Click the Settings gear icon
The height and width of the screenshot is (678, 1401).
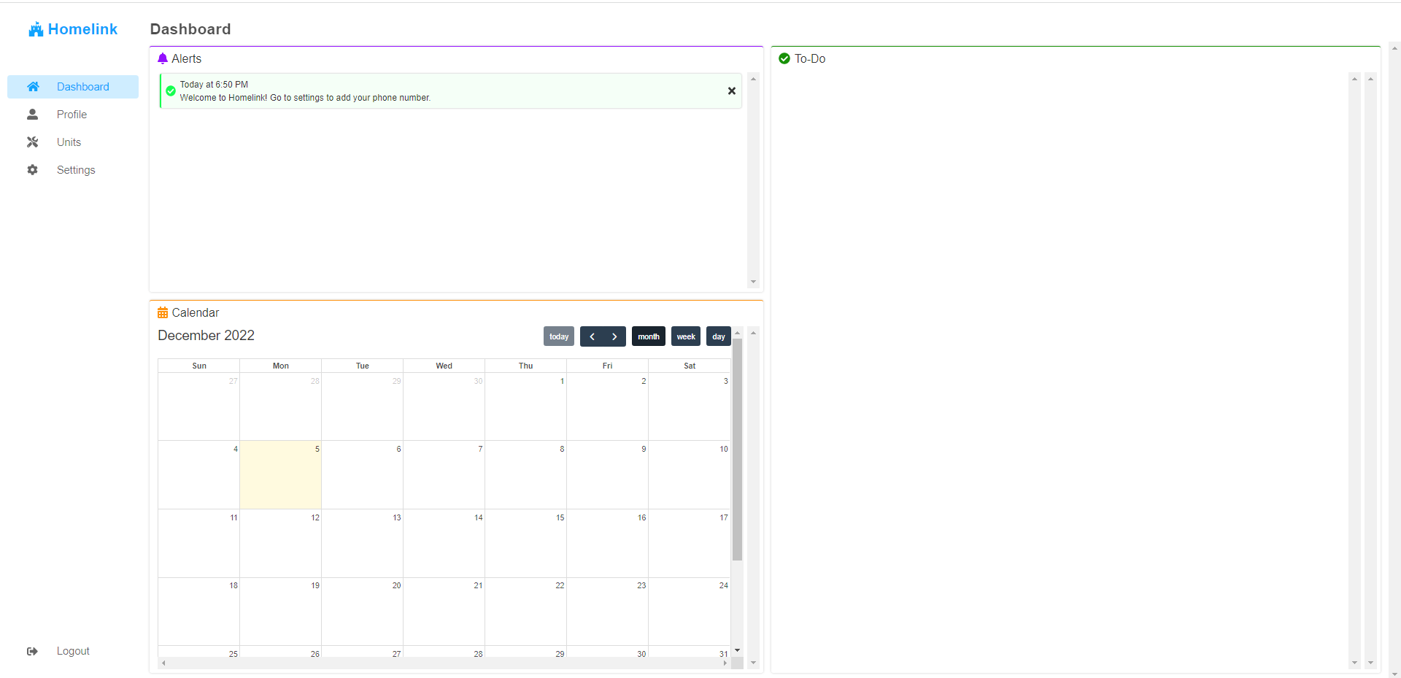[x=33, y=170]
